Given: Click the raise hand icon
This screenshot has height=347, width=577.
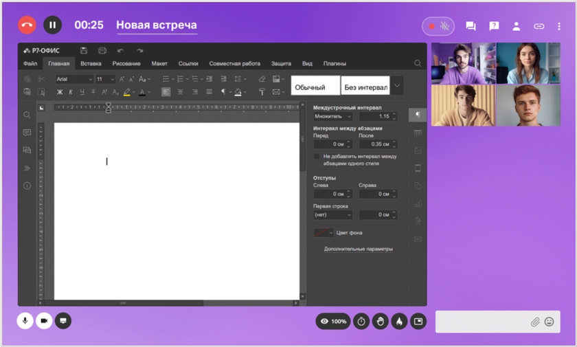Looking at the screenshot, I should [x=381, y=321].
